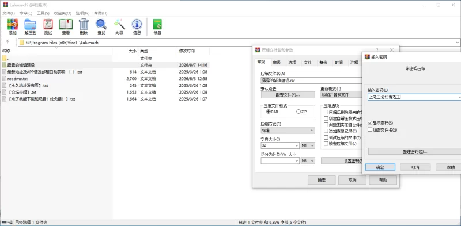Switch to the 文件 tab in the dialog
The width and height of the screenshot is (461, 226).
point(308,63)
